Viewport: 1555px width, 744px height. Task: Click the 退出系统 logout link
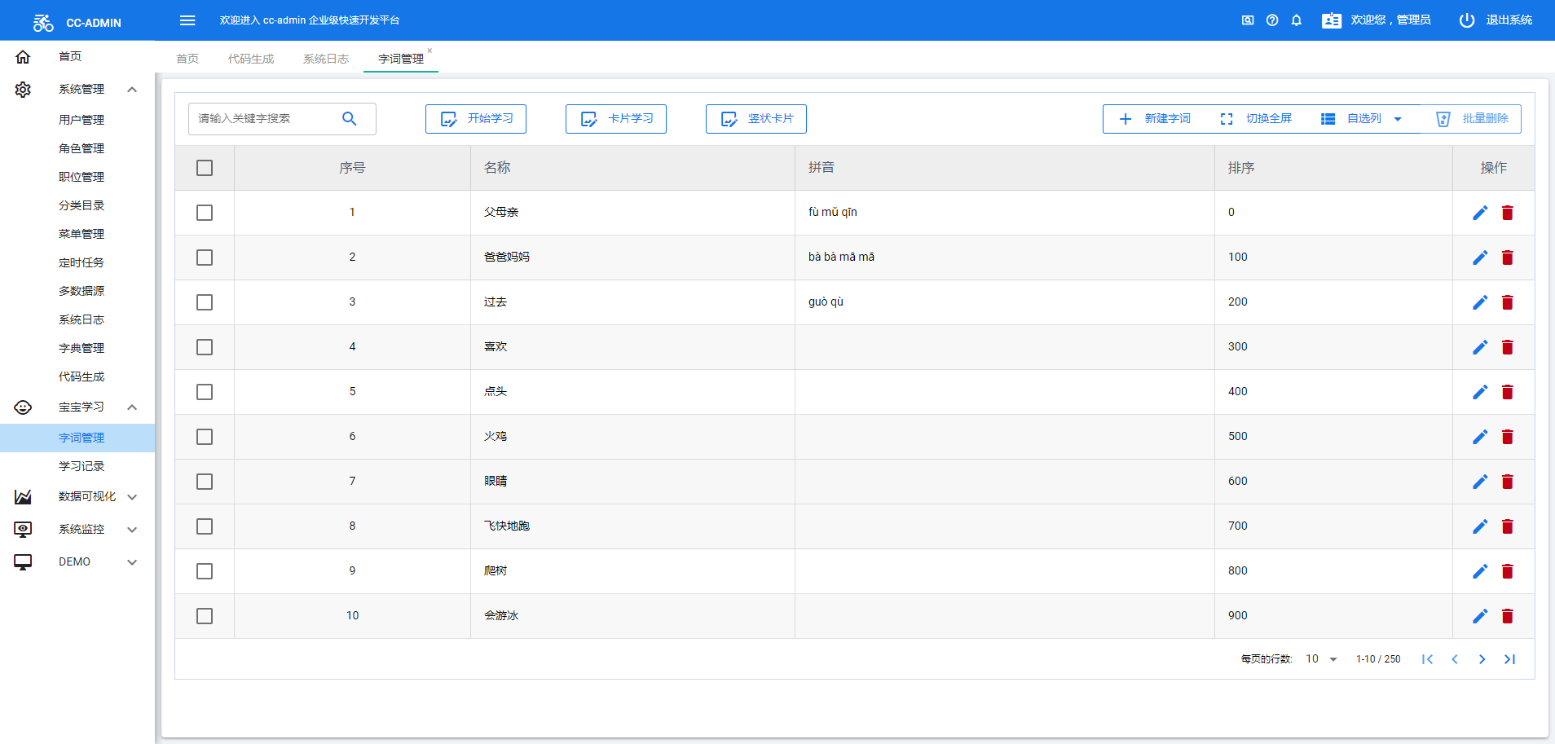(x=1509, y=20)
